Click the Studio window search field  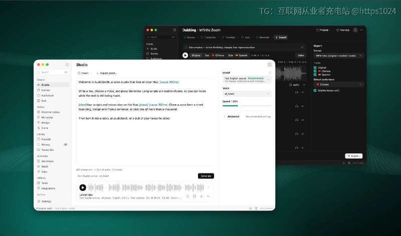tap(53, 72)
